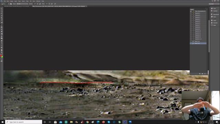
Task: Open the Styles panel icon
Action: tap(212, 17)
